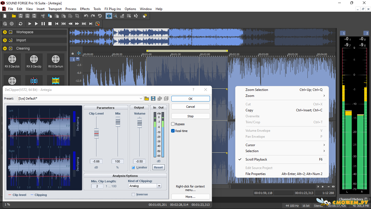371x209 pixels.
Task: Open the FX Plug-Ins menu
Action: pos(113,9)
